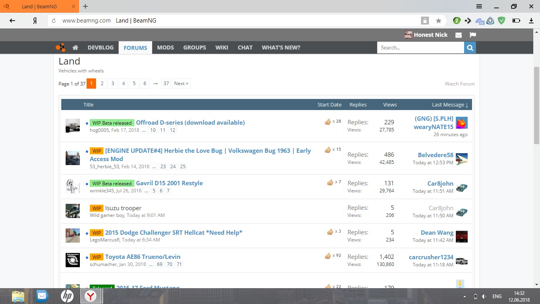540x304 pixels.
Task: Click the Watch Forum link
Action: click(460, 84)
